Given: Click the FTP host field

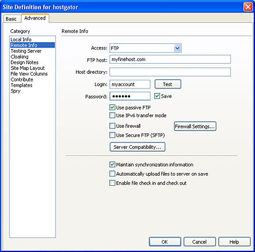Looking at the screenshot, I should (x=170, y=59).
